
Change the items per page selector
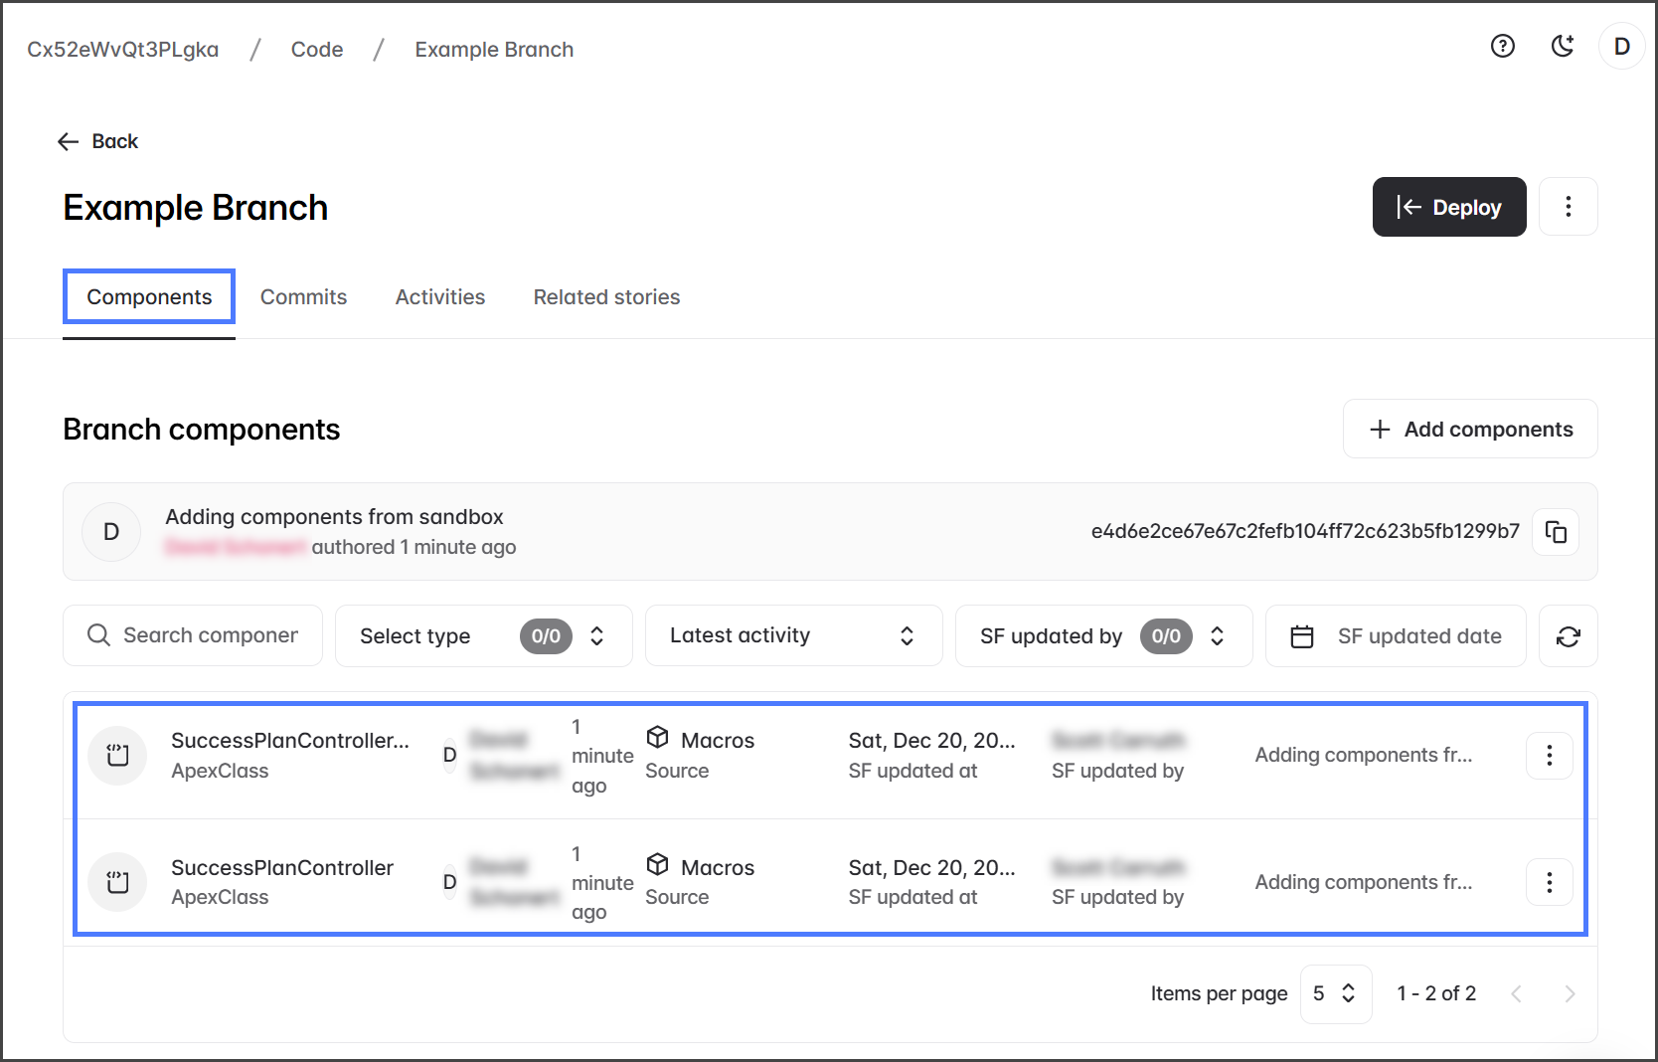[1335, 993]
